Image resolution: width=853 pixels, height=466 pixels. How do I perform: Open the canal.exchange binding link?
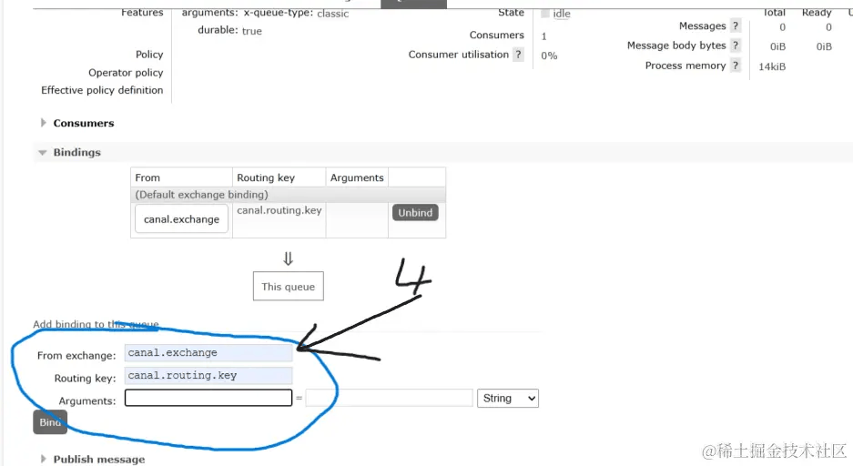tap(181, 219)
